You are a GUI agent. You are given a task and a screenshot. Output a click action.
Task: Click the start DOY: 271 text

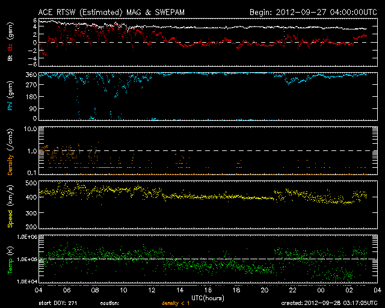point(58,303)
